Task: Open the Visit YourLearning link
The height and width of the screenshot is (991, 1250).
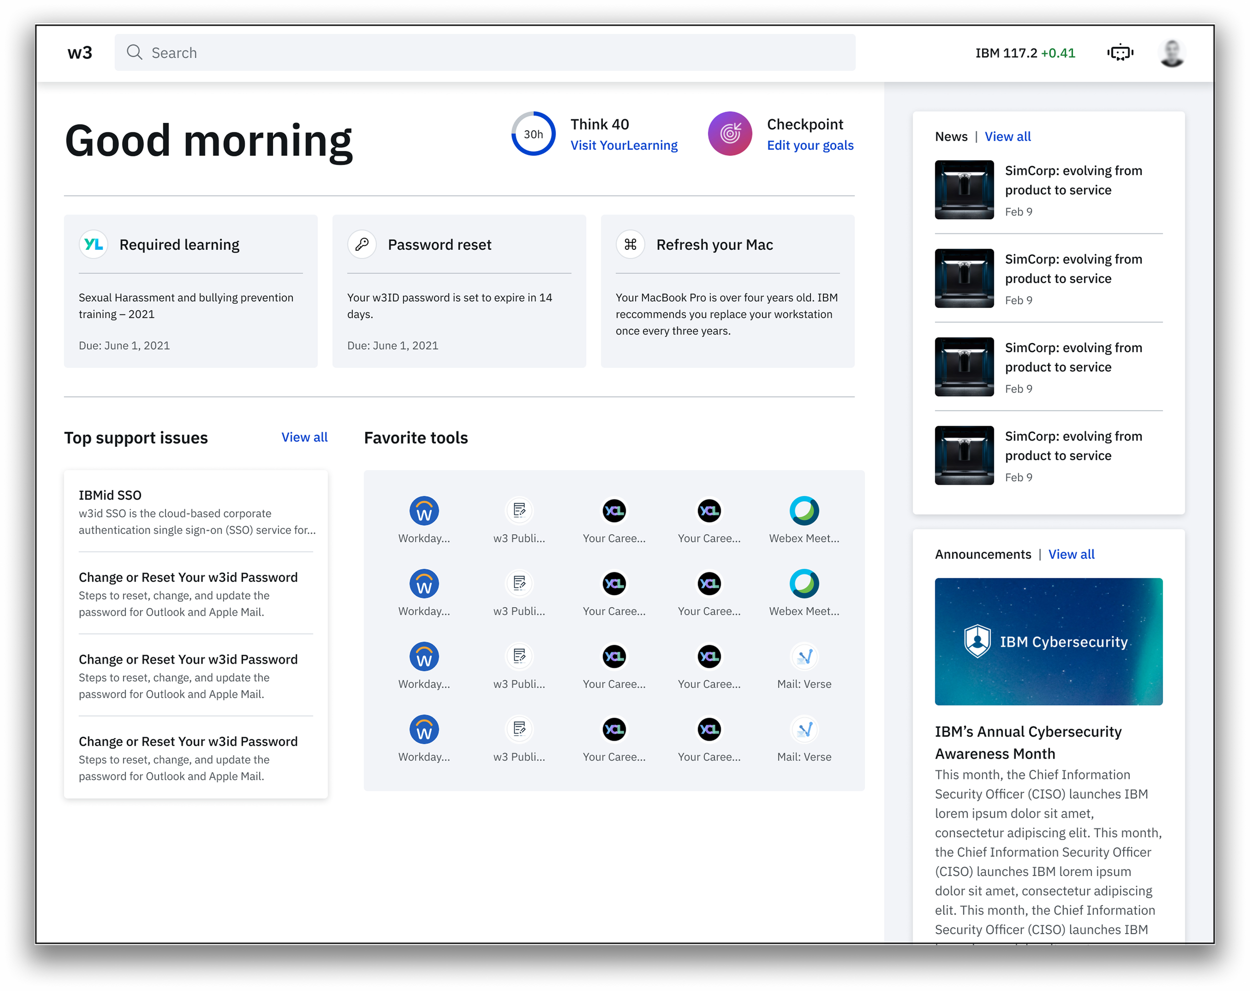Action: pyautogui.click(x=623, y=145)
